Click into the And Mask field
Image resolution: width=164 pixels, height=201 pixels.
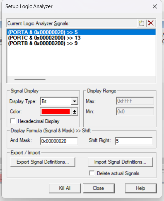click(59, 141)
